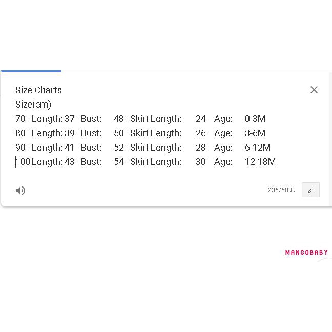Click 'Length: 41' in the size 90 row
This screenshot has height=332, width=332.
coord(53,148)
